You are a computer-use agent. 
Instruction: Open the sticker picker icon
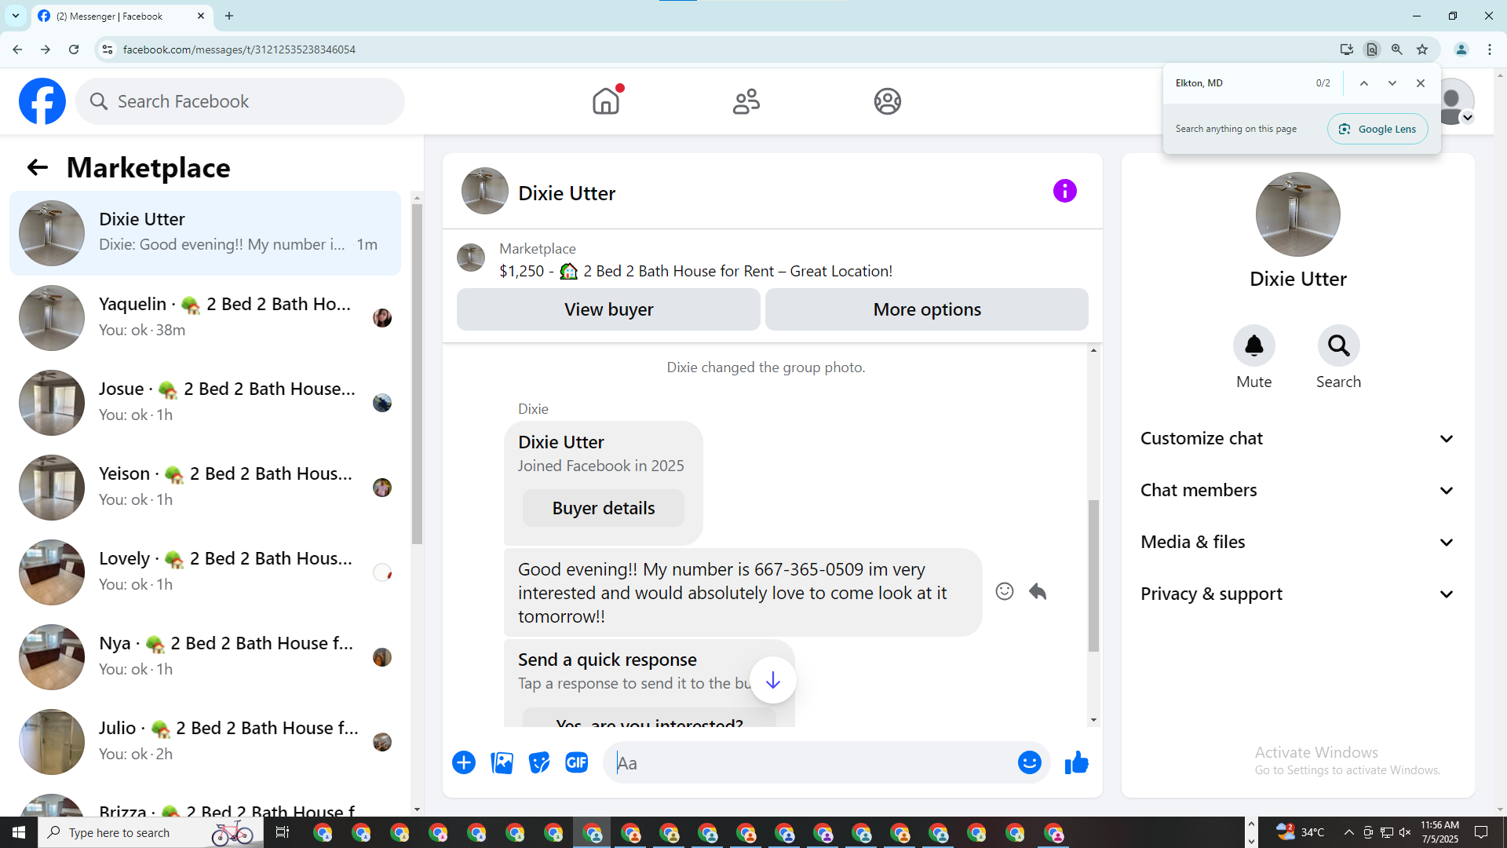click(x=539, y=762)
